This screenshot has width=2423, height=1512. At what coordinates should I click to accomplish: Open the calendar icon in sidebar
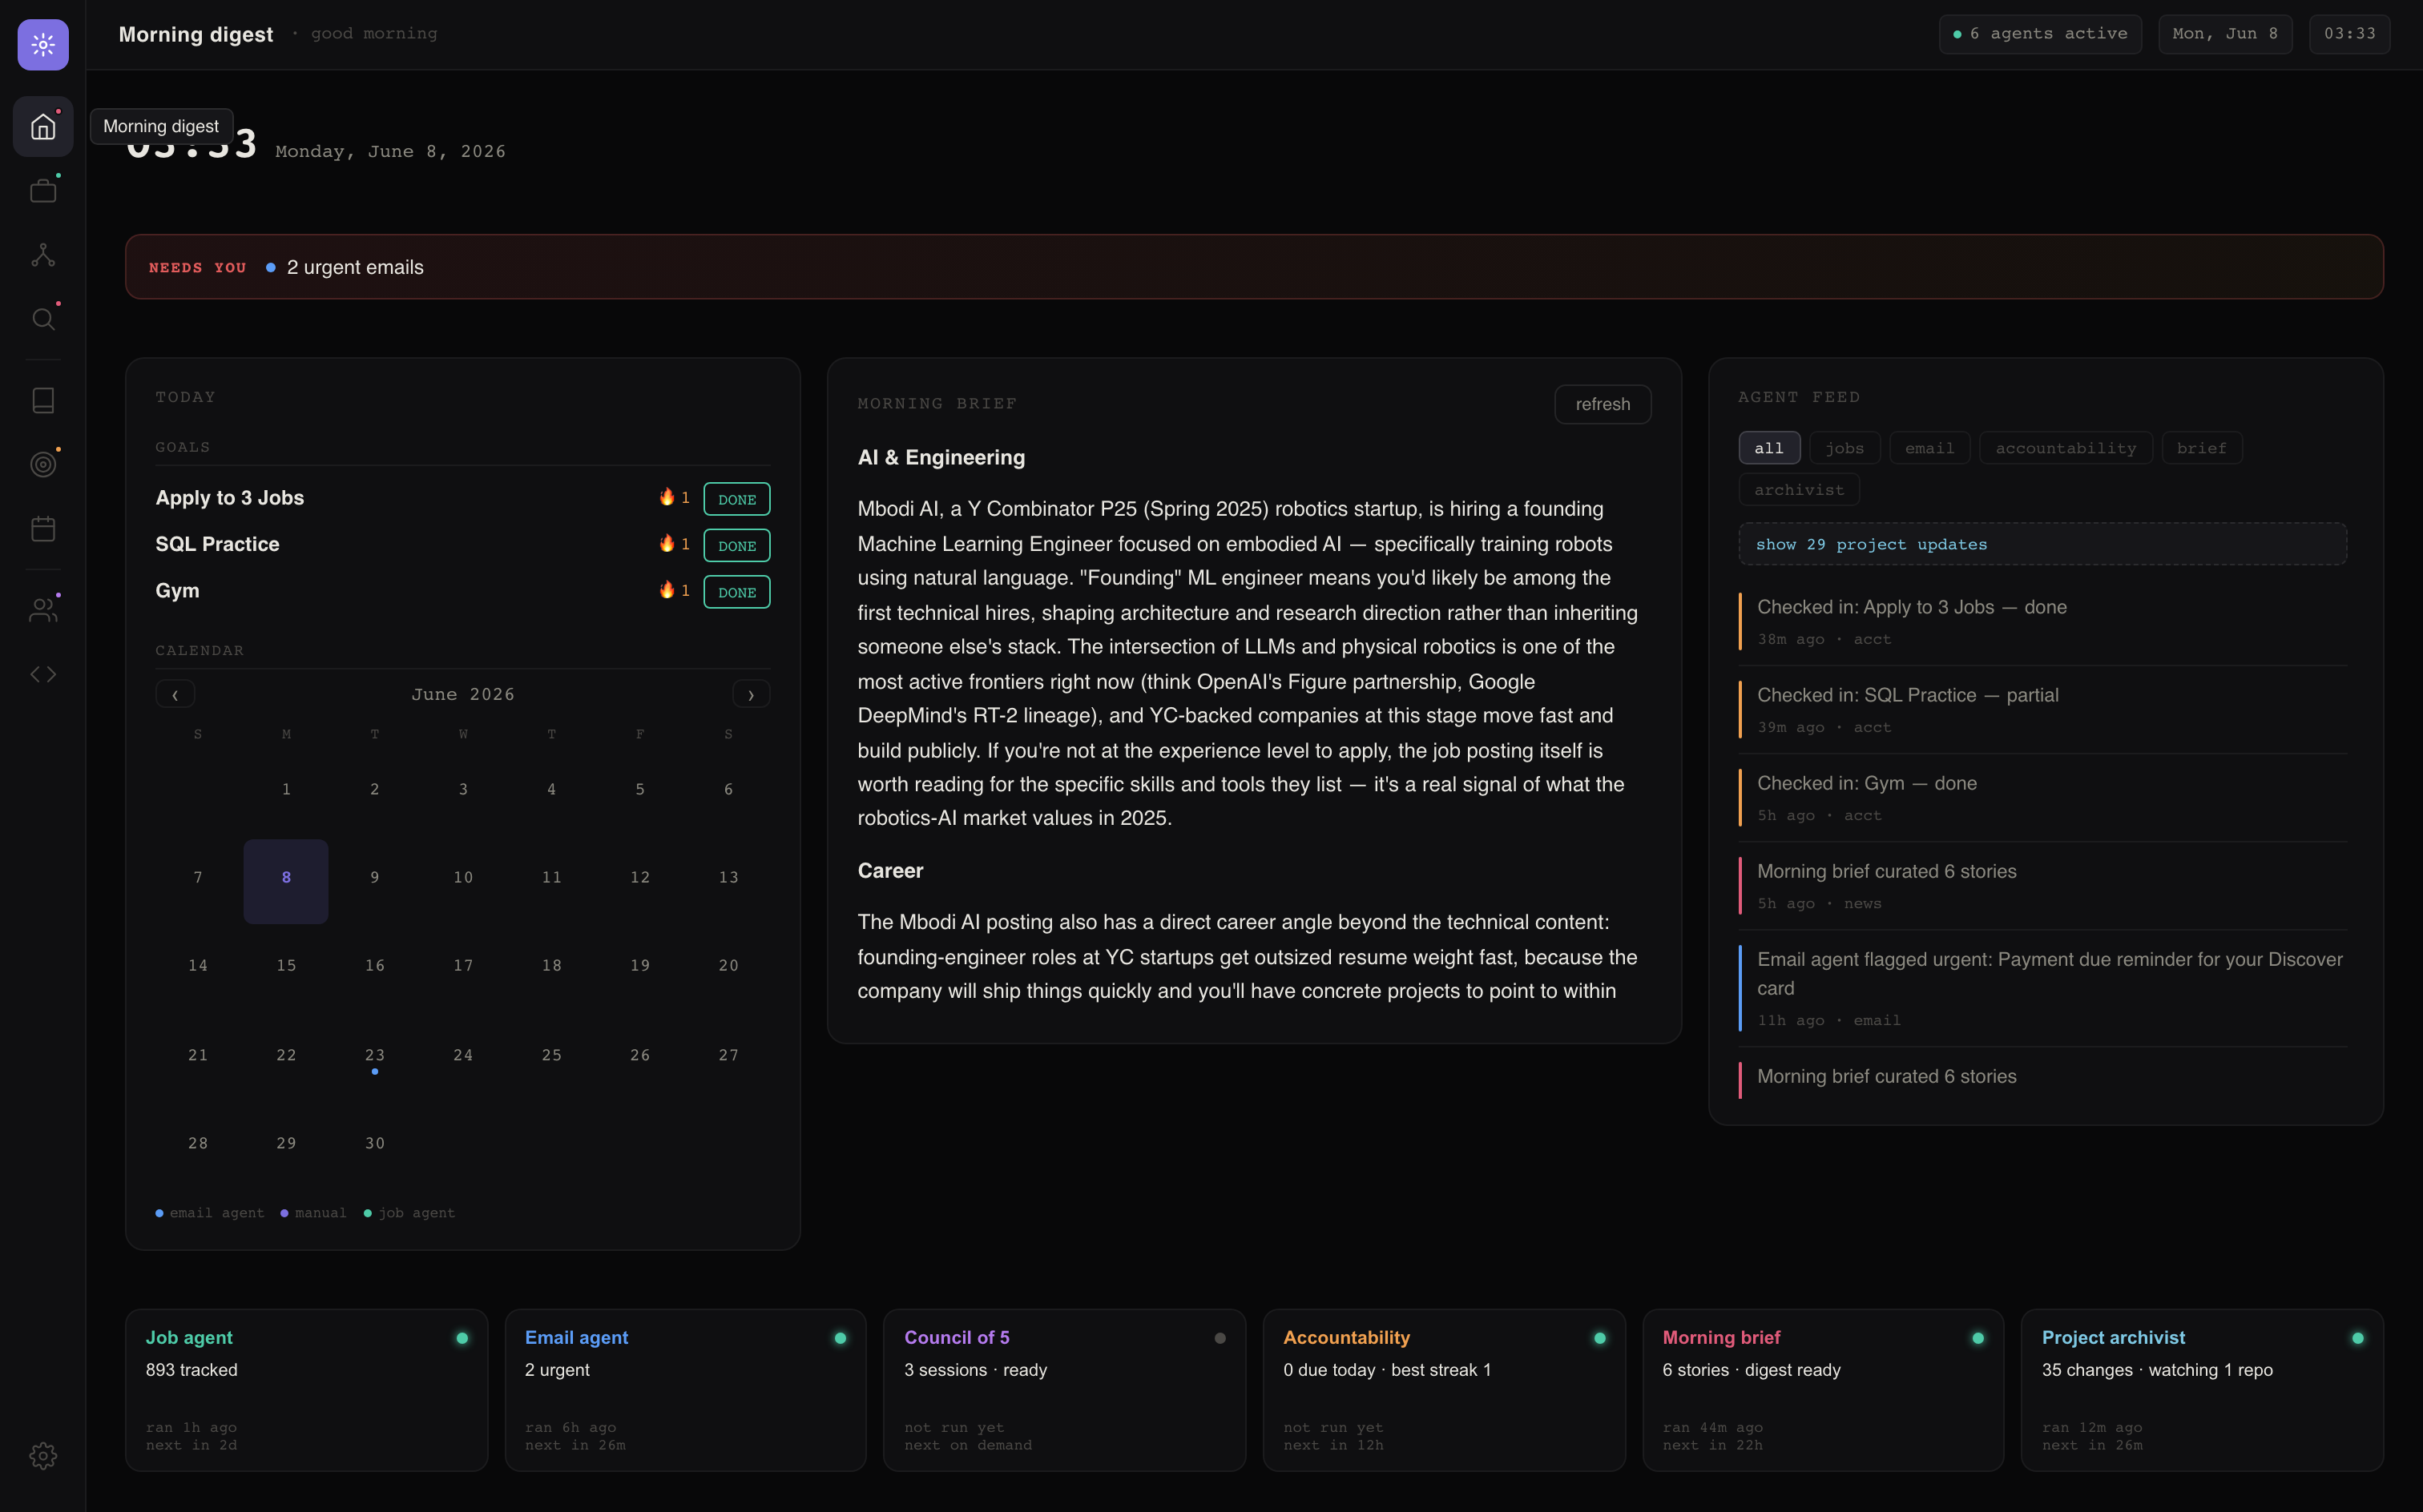[x=43, y=529]
